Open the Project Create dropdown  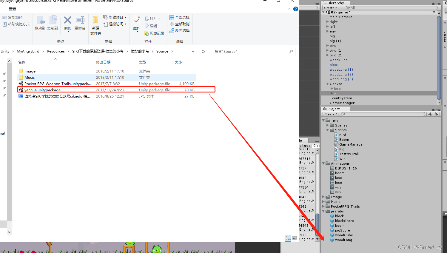click(x=331, y=114)
